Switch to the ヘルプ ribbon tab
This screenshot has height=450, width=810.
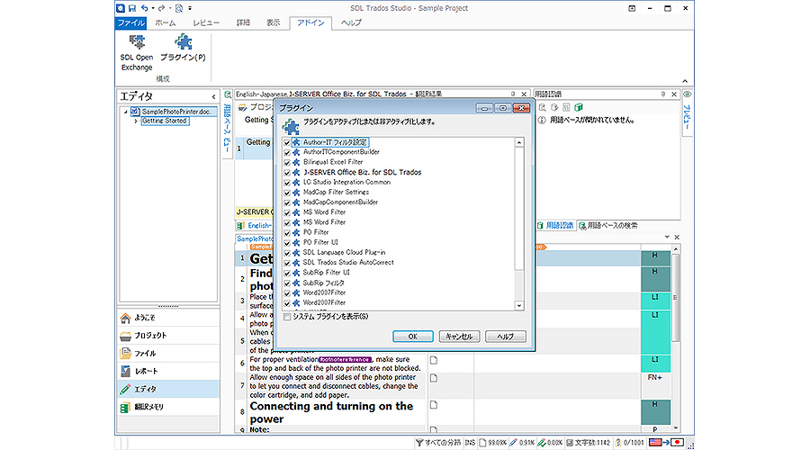point(351,22)
